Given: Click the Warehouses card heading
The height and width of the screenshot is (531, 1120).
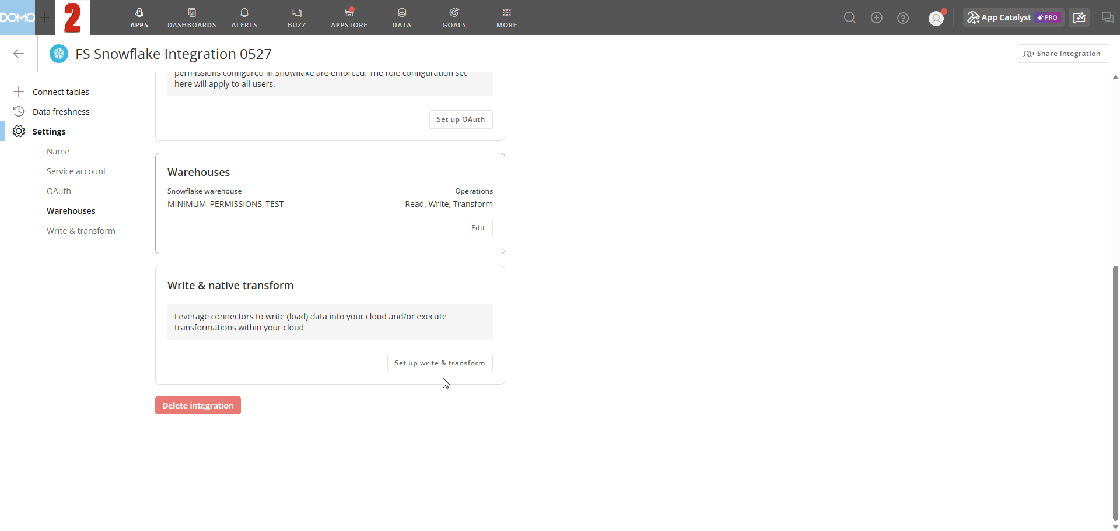Looking at the screenshot, I should pos(198,172).
